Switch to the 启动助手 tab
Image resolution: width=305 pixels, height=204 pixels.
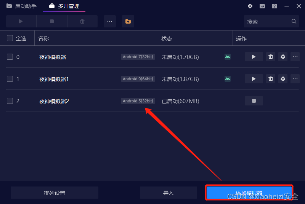click(21, 6)
